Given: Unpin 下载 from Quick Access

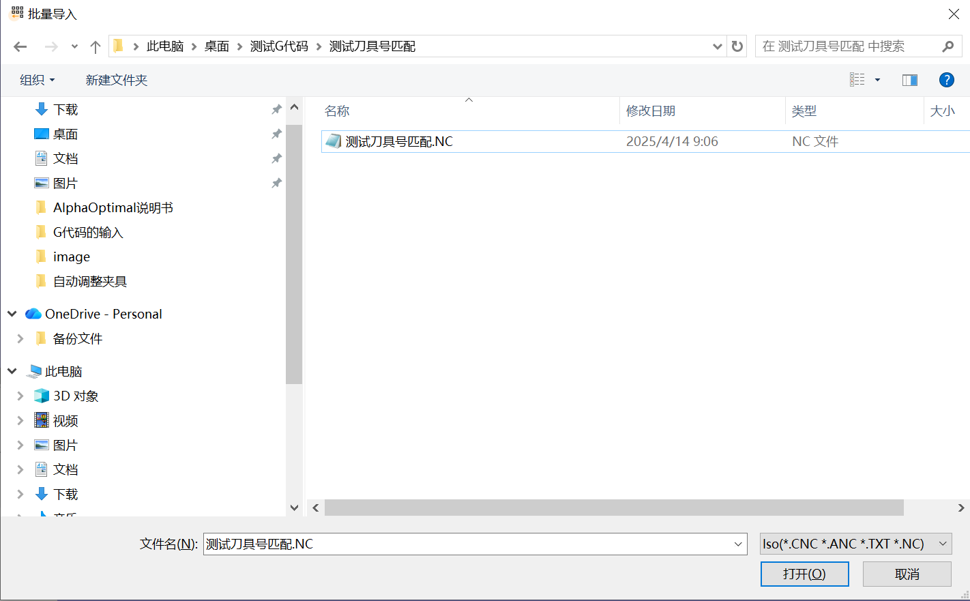Looking at the screenshot, I should (x=276, y=108).
